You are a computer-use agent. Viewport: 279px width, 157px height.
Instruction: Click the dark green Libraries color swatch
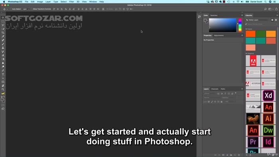[x=261, y=34]
